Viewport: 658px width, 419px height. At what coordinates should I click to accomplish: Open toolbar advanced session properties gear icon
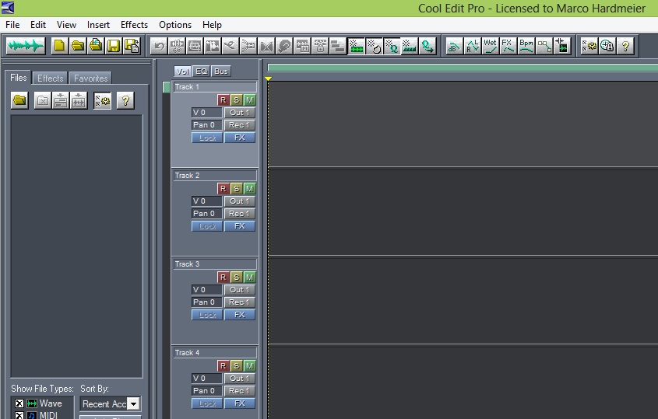[x=589, y=46]
